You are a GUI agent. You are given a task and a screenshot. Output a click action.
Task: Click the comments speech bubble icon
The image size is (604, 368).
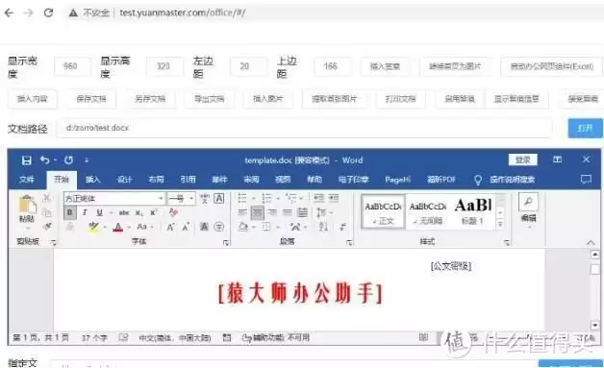point(586,180)
